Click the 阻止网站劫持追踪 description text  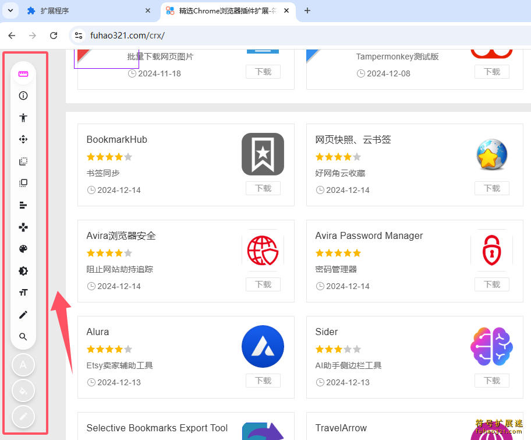[x=119, y=269]
